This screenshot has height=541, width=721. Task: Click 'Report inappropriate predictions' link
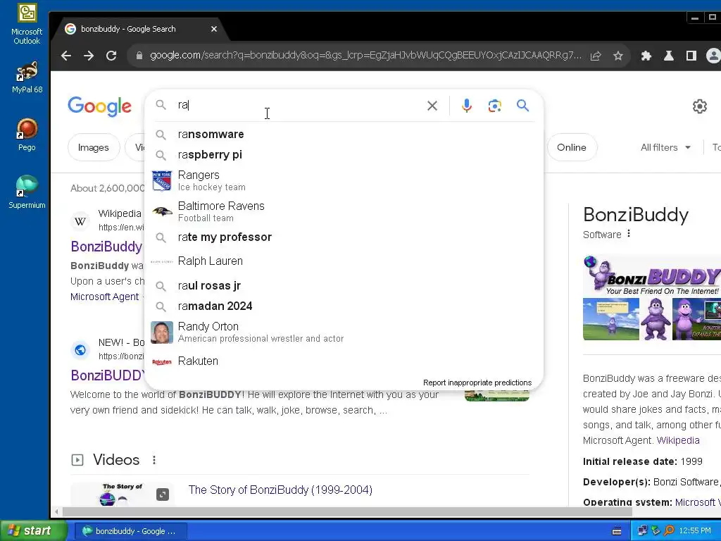[x=477, y=383]
